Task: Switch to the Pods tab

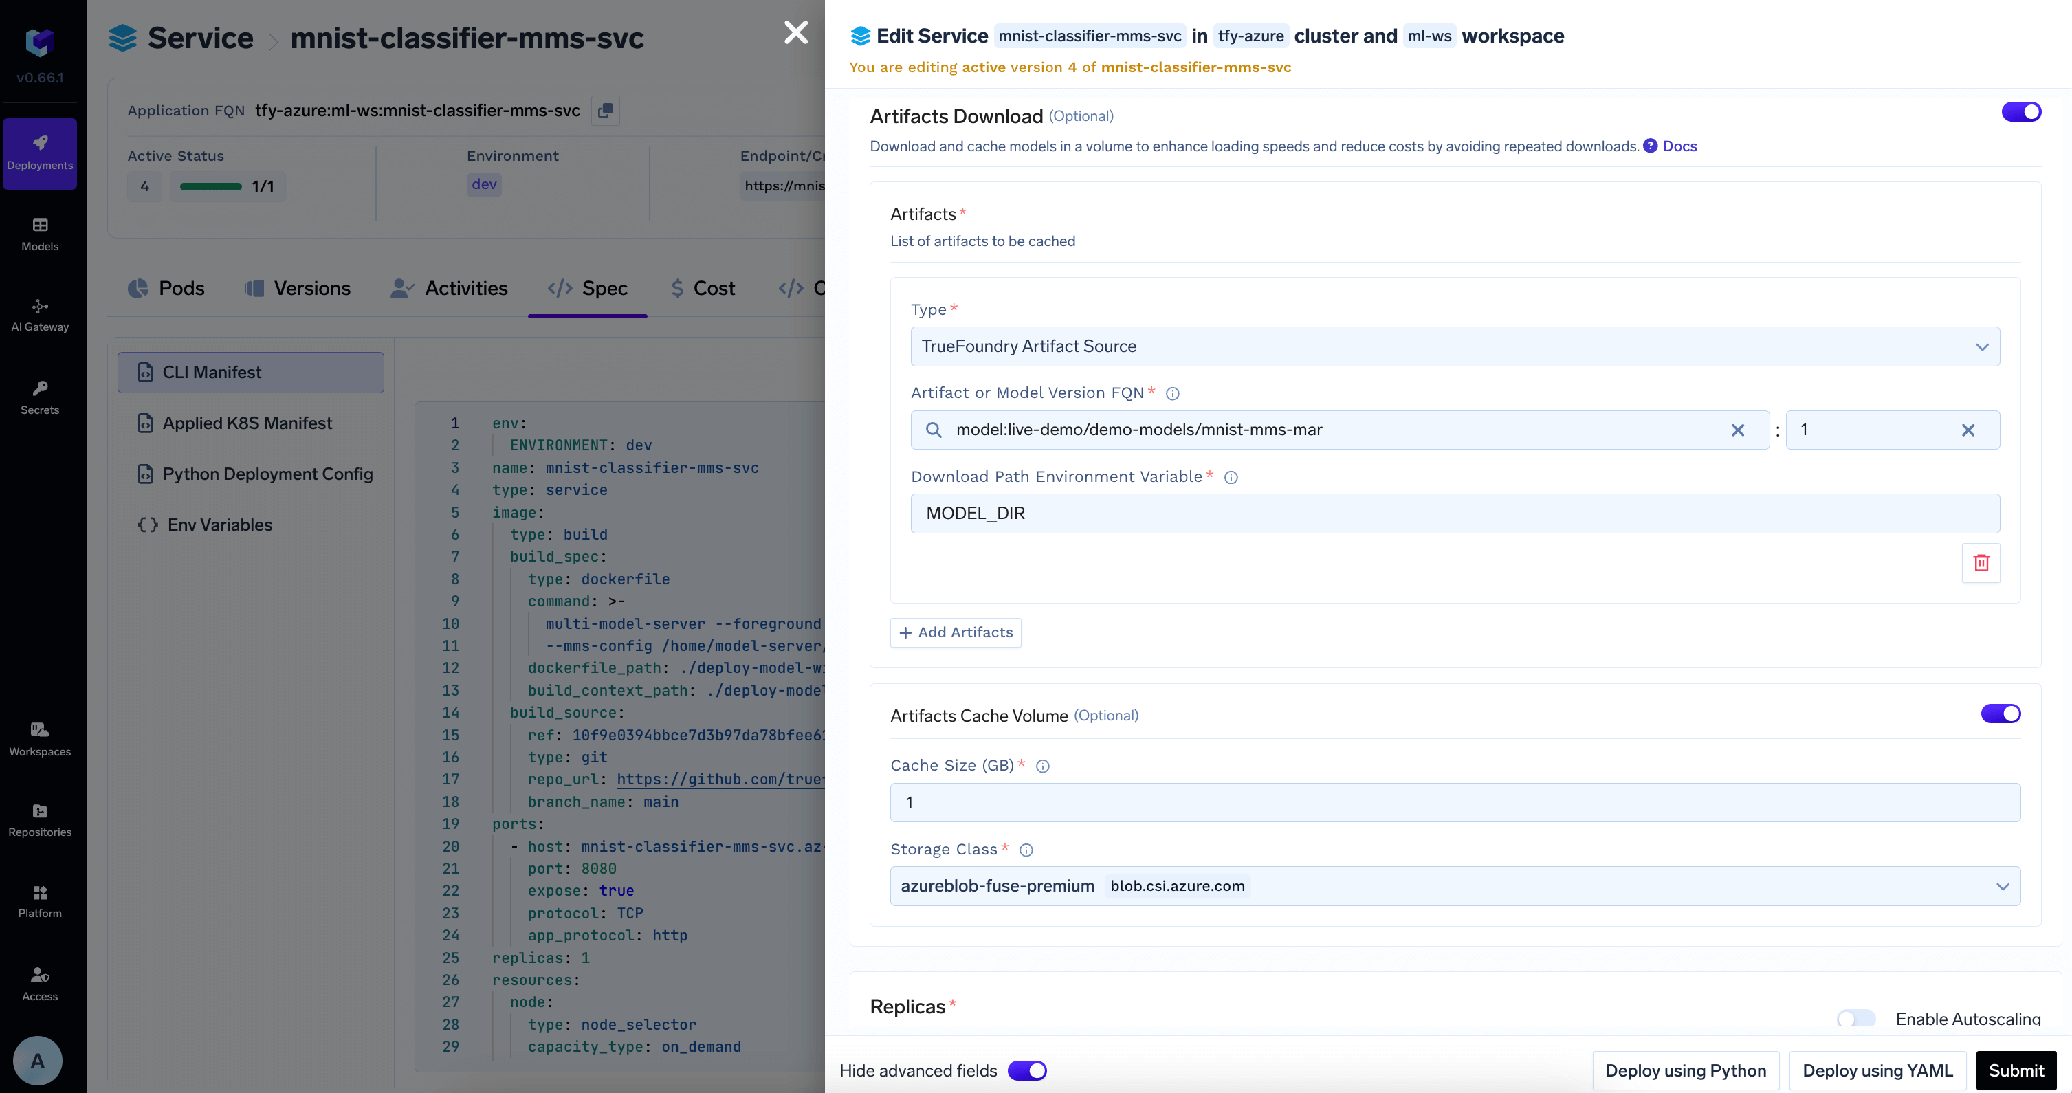Action: tap(166, 288)
